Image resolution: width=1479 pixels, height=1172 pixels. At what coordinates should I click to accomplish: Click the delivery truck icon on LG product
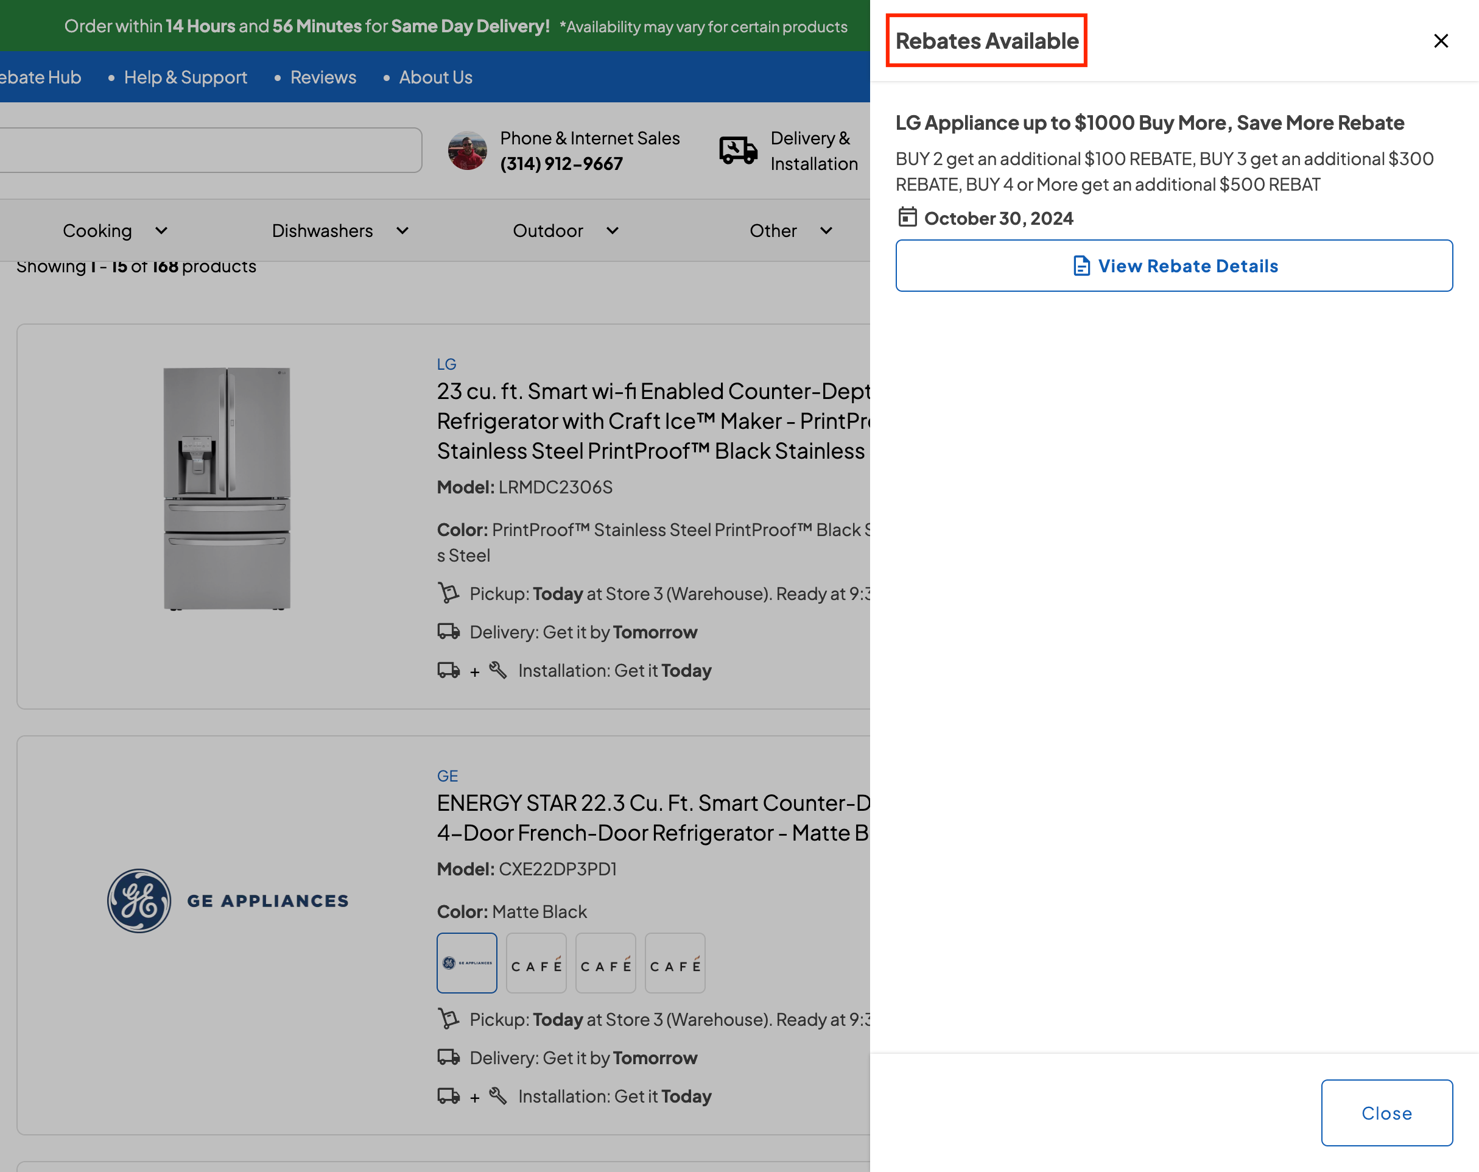click(449, 631)
